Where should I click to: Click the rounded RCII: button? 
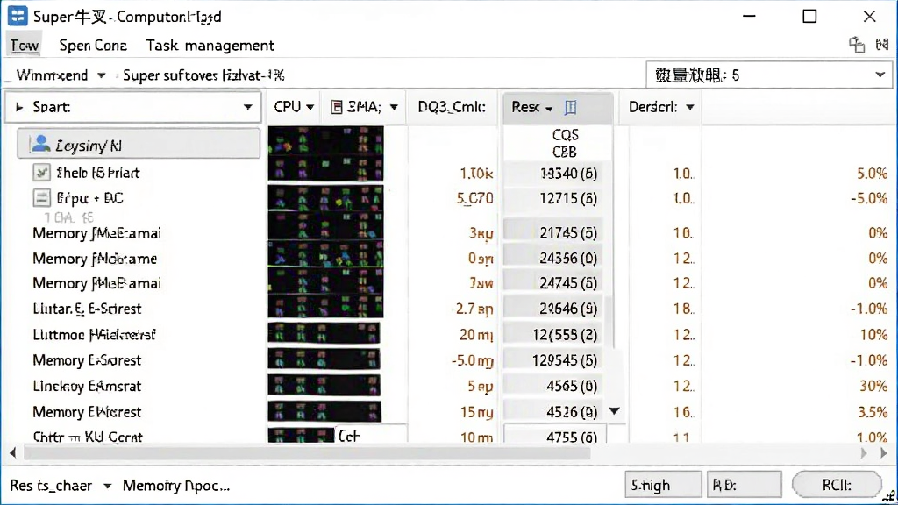coord(837,485)
